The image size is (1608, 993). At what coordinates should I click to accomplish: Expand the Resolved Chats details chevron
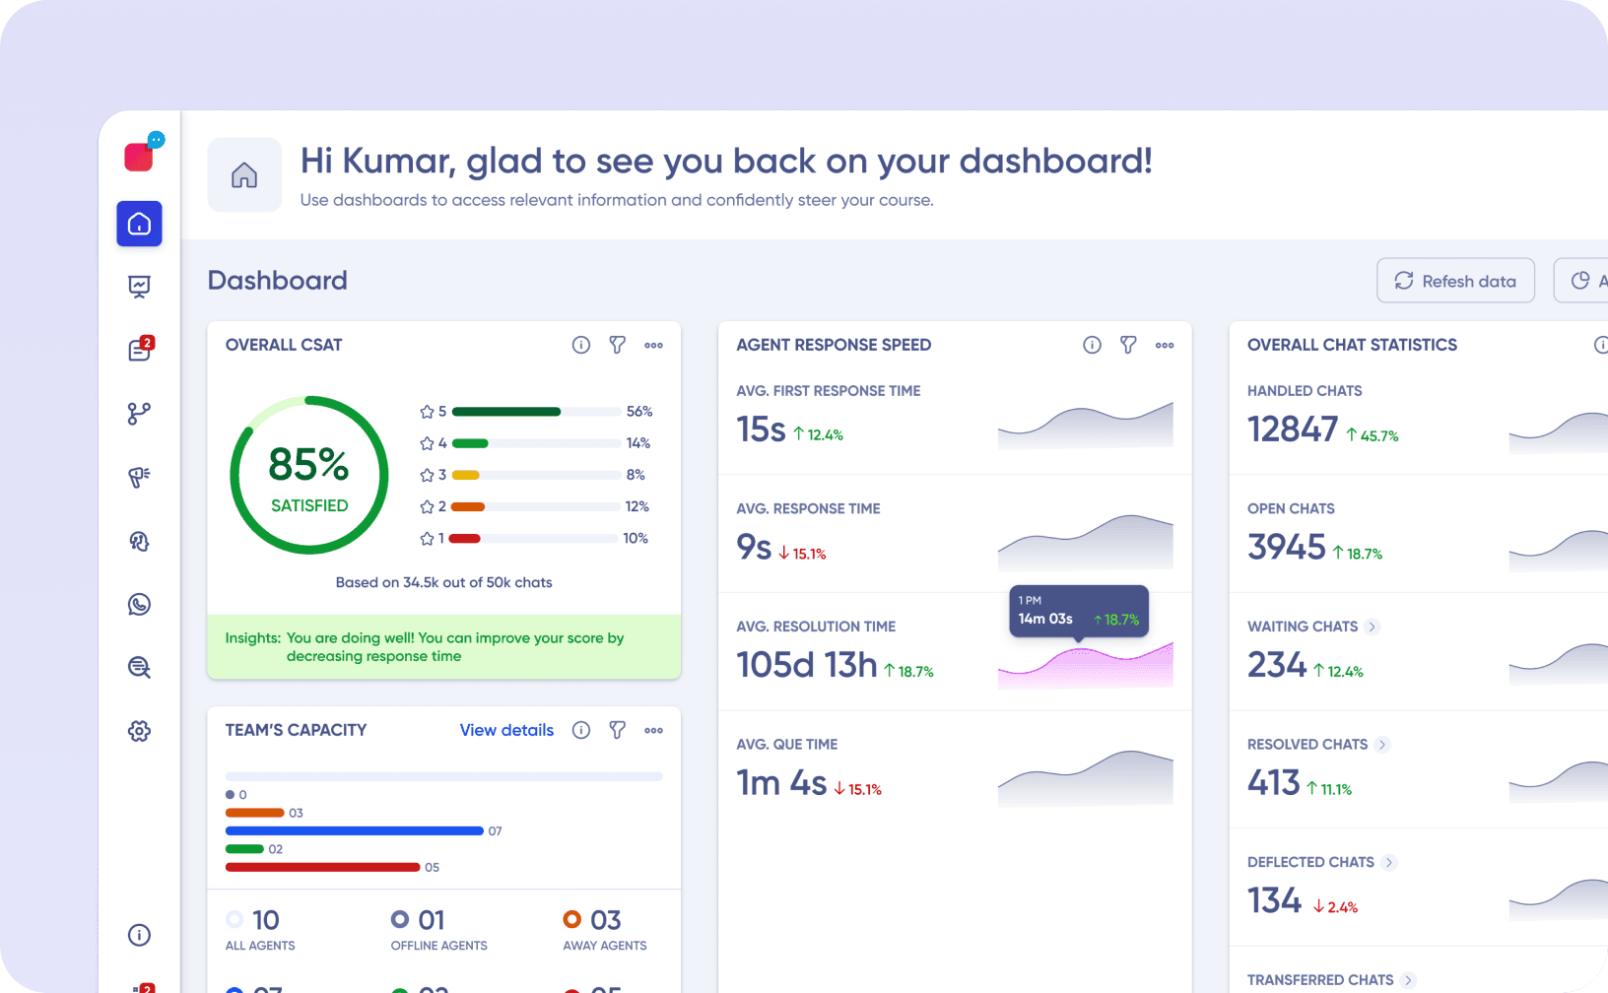[x=1382, y=745]
